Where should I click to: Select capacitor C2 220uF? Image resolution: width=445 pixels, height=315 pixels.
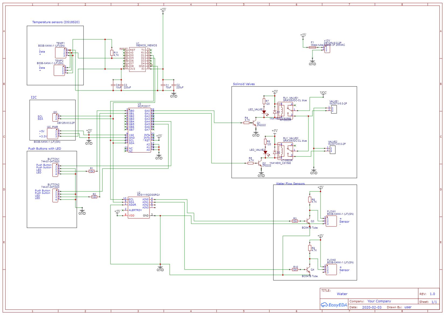click(174, 85)
